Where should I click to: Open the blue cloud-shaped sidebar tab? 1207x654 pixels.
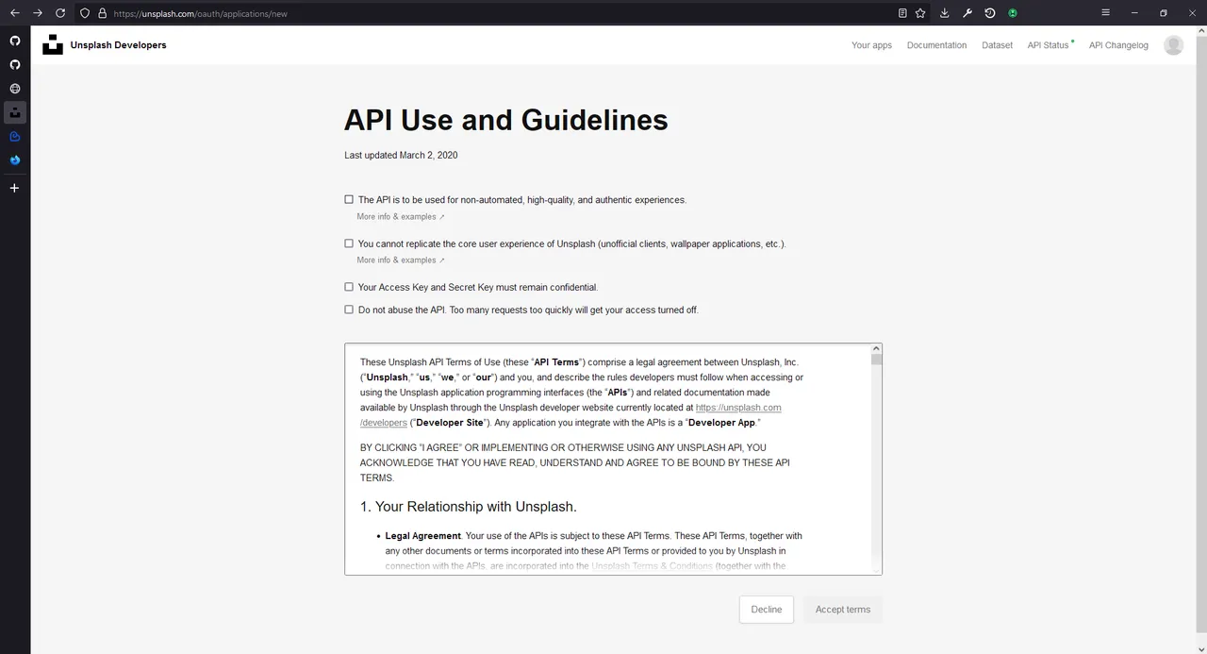[x=15, y=136]
